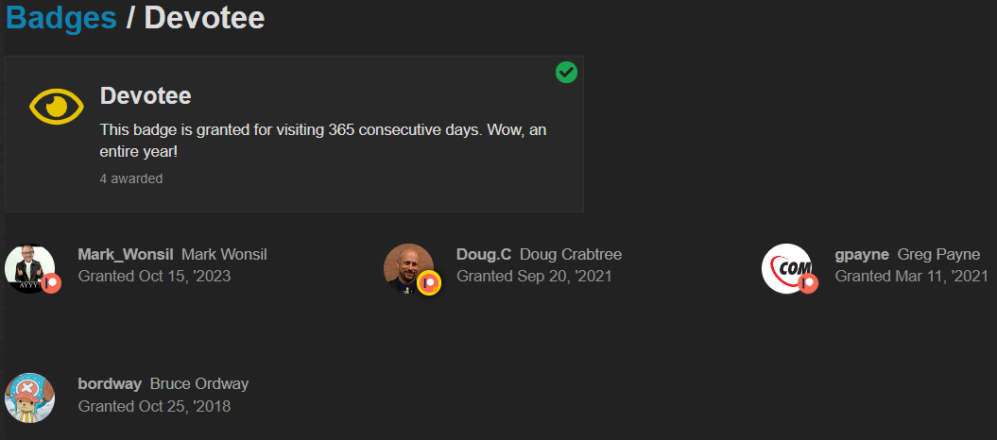997x440 pixels.
Task: Go back to the Badges page
Action: pos(61,17)
